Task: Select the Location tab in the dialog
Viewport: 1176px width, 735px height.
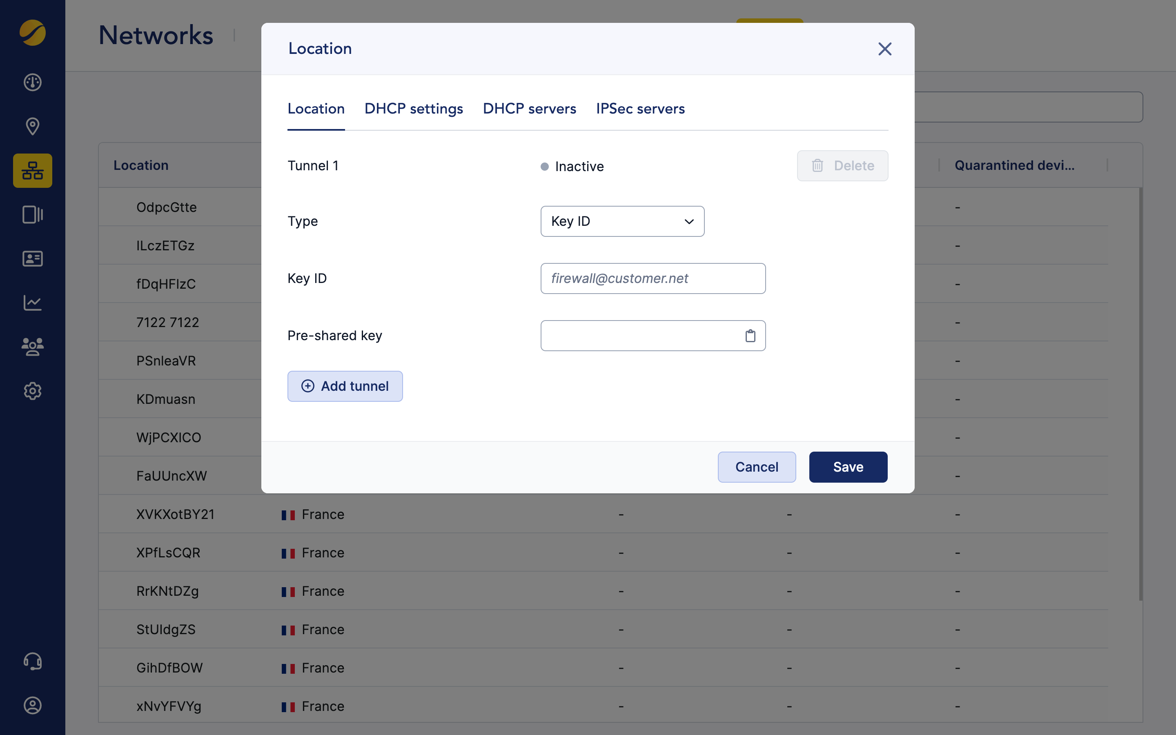Action: click(x=316, y=108)
